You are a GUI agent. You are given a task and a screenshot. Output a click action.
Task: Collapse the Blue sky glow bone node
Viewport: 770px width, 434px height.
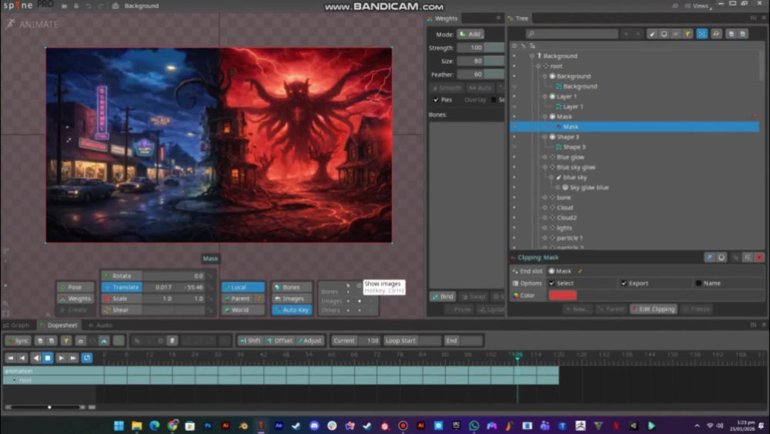point(544,167)
